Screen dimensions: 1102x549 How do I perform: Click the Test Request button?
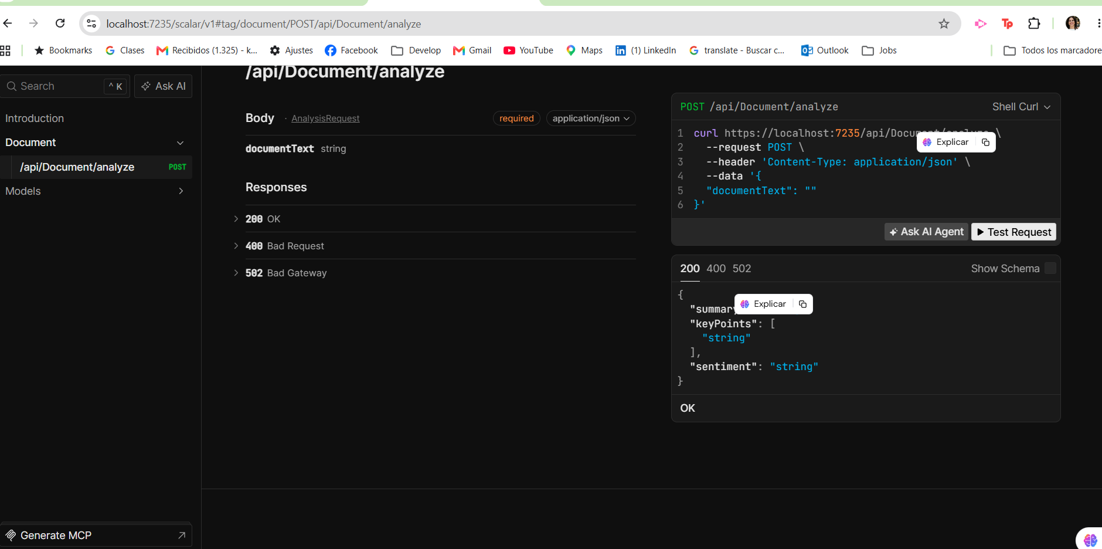1013,232
